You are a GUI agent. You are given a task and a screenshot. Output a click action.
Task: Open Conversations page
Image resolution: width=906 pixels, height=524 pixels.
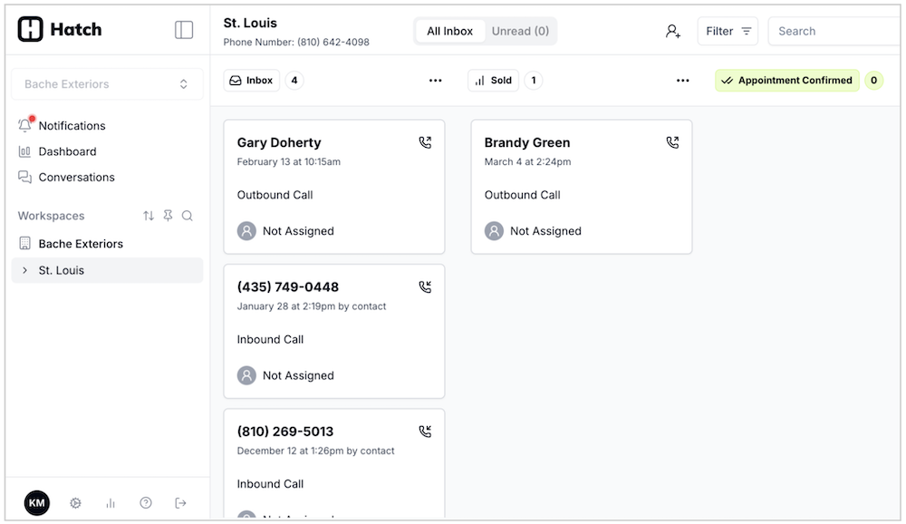coord(76,177)
